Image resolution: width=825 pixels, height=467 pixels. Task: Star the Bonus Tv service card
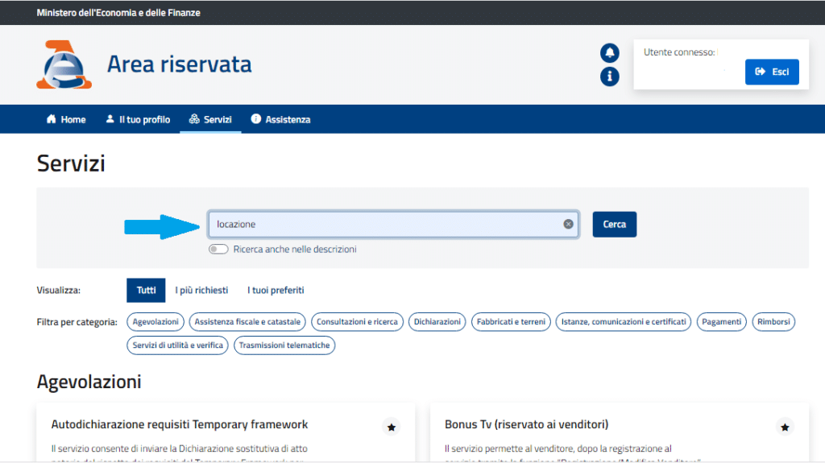click(x=785, y=427)
